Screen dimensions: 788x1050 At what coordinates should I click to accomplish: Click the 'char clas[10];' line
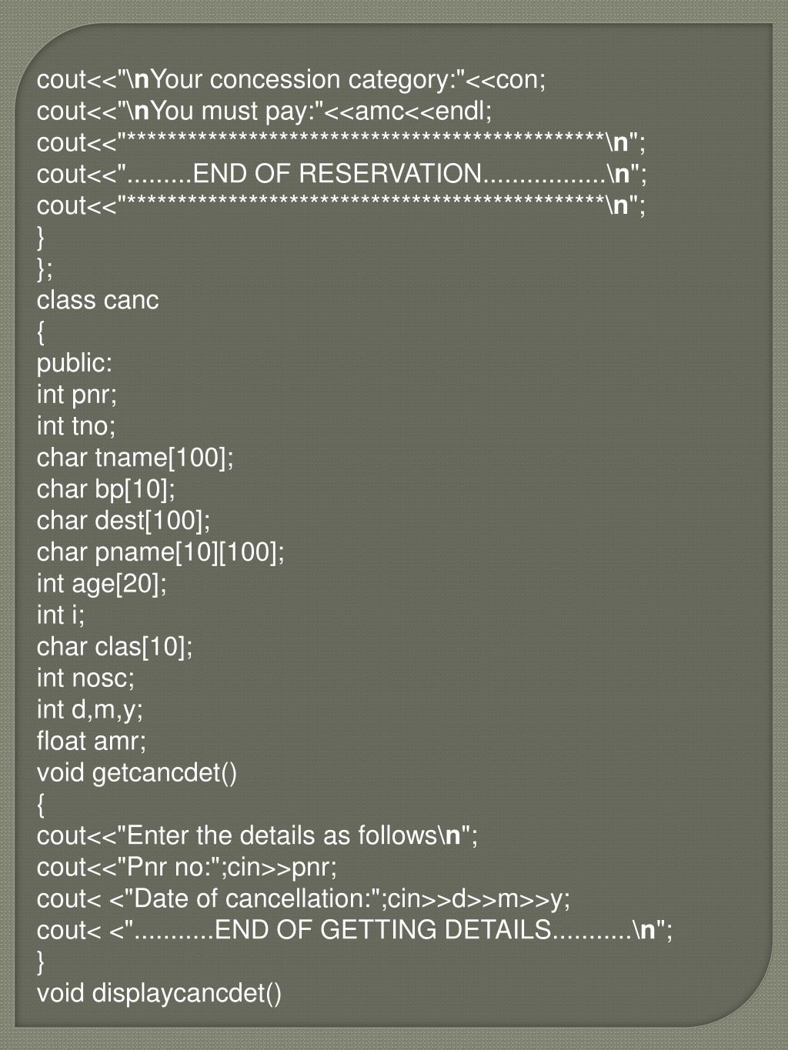[115, 647]
